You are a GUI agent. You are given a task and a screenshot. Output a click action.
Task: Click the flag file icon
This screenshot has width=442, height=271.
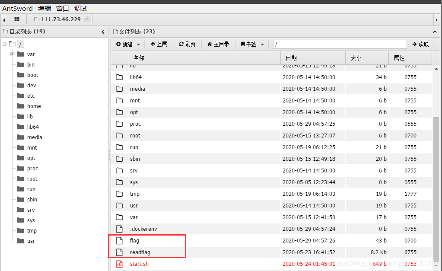[x=120, y=241]
